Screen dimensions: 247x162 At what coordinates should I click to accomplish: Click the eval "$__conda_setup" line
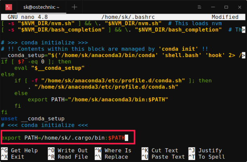tap(50, 68)
